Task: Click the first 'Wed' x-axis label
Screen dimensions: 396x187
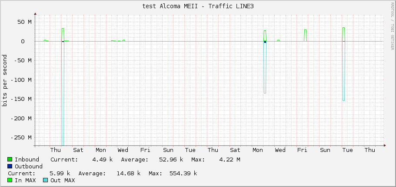Action: pyautogui.click(x=123, y=150)
